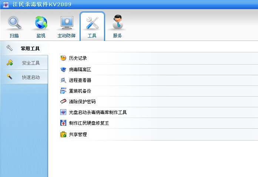258x177 pixels.
Task: Click the eraser icon for 清除保护密码
Action: click(x=63, y=101)
